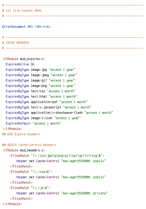Click the END Expire headers comment
This screenshot has width=146, height=209.
tap(21, 134)
